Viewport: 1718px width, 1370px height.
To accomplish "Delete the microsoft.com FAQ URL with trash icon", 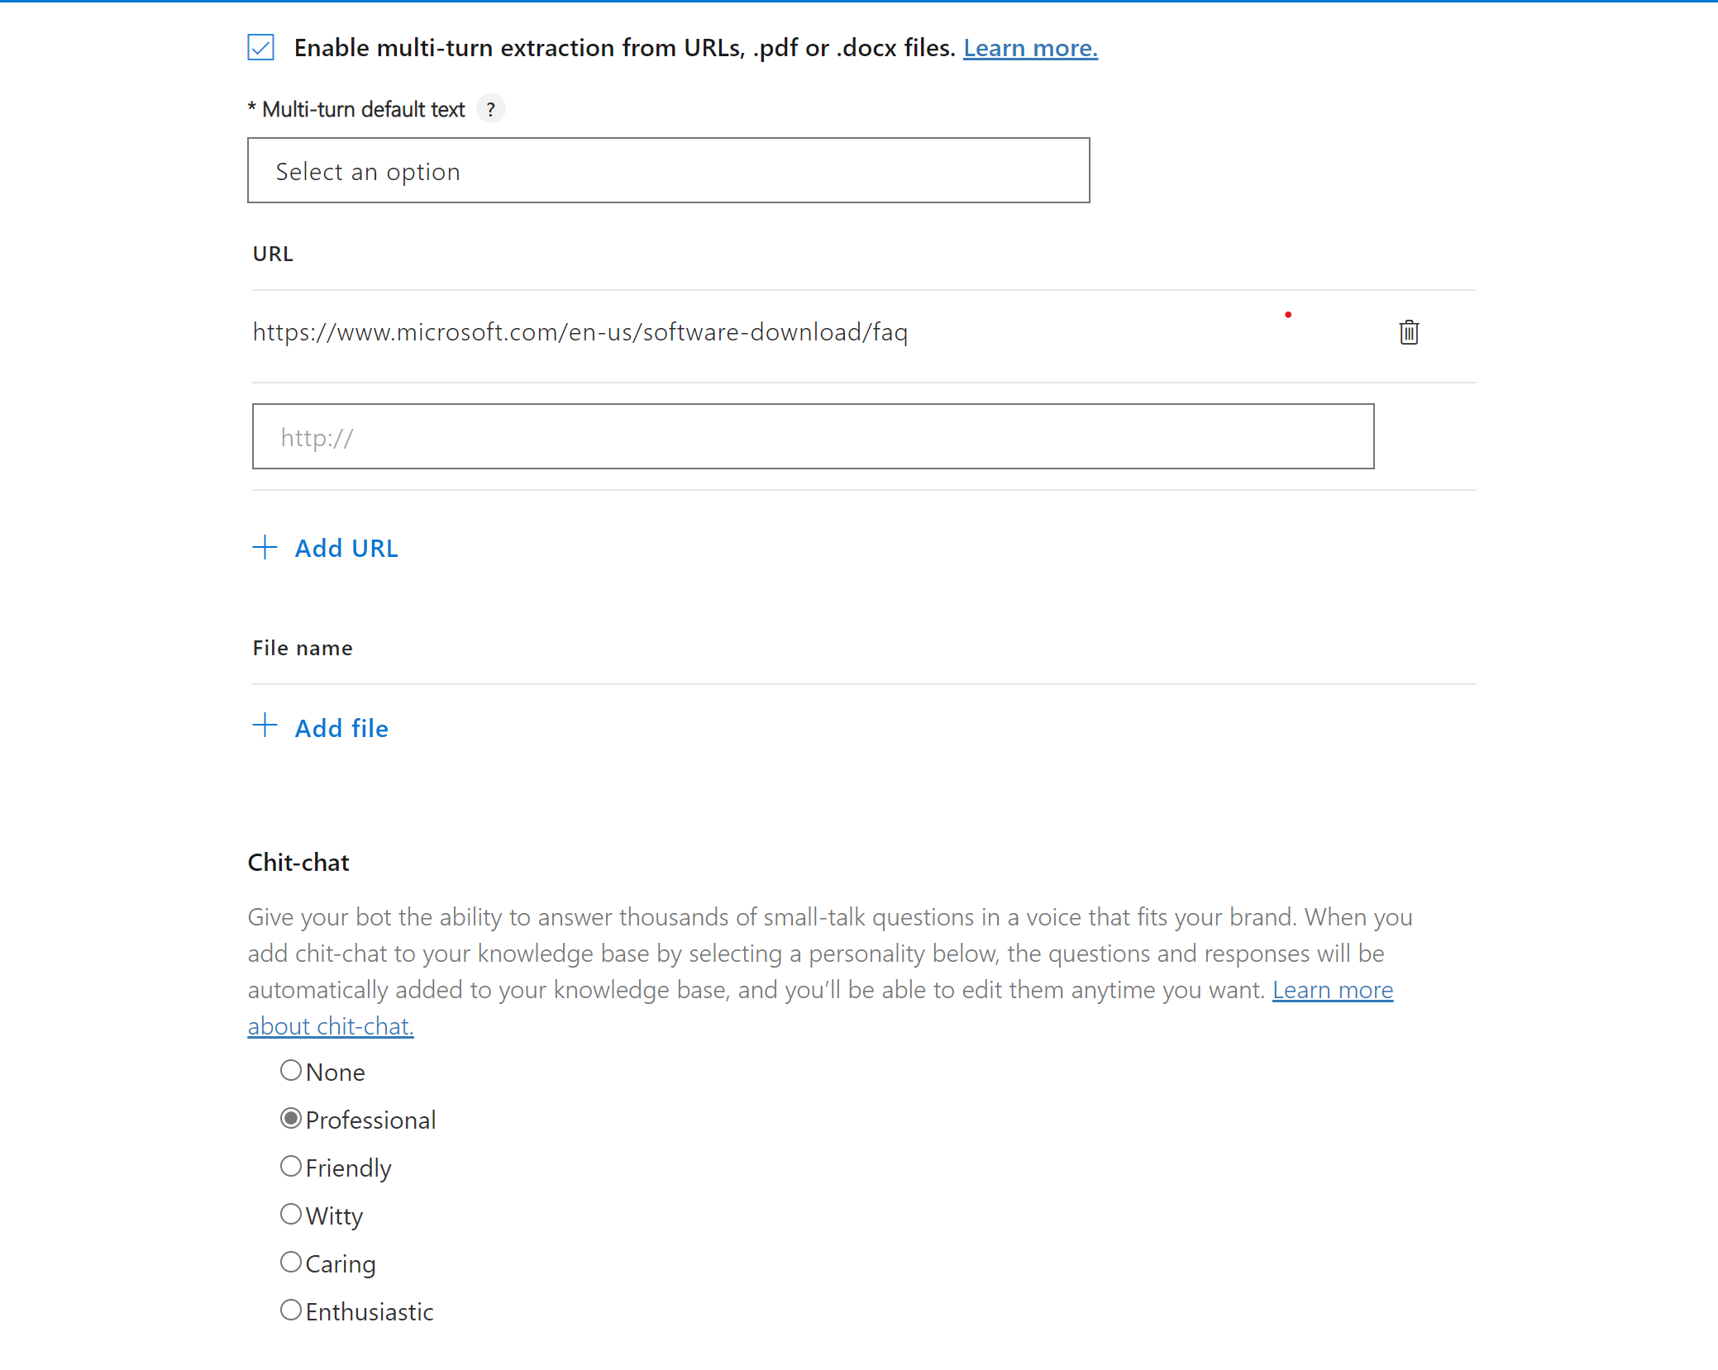I will [1409, 332].
